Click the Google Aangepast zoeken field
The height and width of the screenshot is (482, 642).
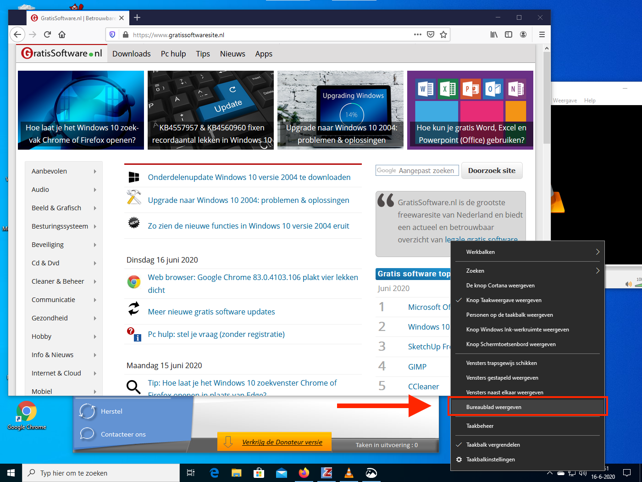417,171
